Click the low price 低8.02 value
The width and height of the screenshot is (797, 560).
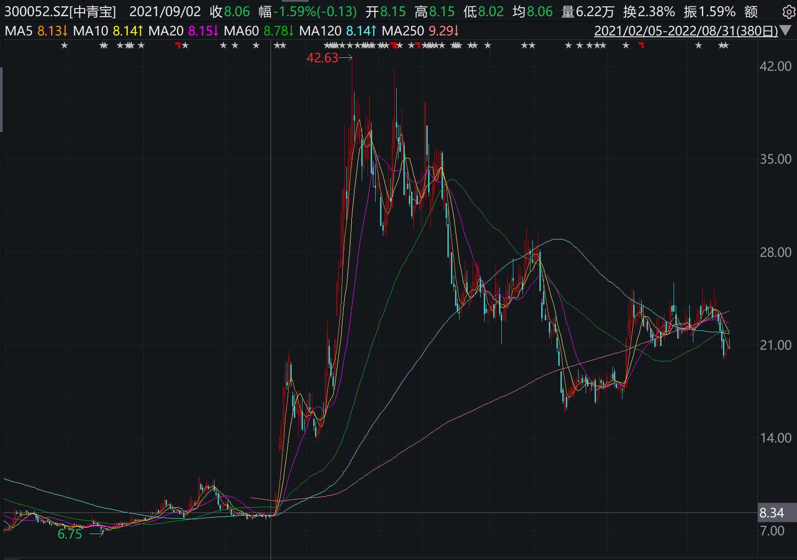coord(484,12)
